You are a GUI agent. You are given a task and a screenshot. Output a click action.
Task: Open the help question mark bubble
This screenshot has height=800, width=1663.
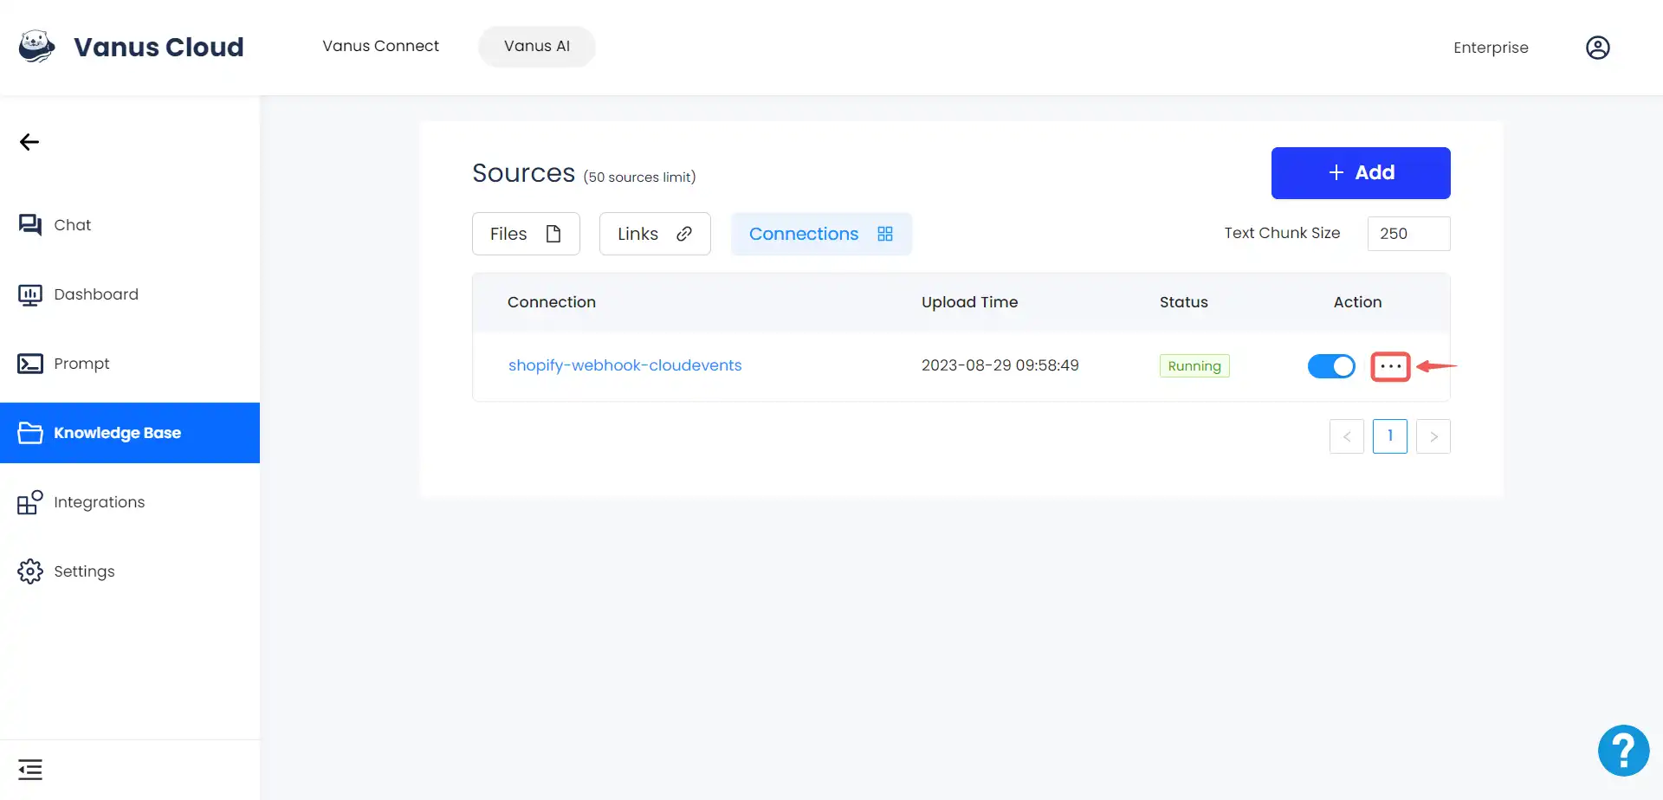click(x=1623, y=751)
